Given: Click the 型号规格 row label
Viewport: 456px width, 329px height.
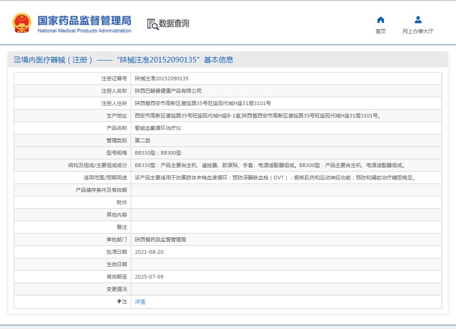Looking at the screenshot, I should 117,153.
